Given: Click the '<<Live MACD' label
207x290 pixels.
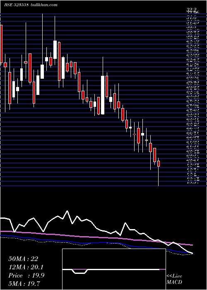Looking at the screenshot, I should click(x=174, y=279).
